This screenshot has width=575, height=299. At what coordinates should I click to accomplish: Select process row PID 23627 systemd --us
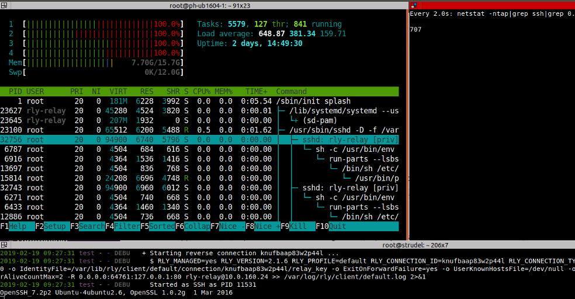(x=199, y=110)
